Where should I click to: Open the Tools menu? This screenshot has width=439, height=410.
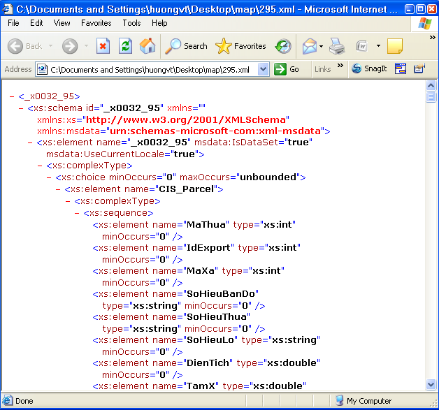[x=131, y=23]
